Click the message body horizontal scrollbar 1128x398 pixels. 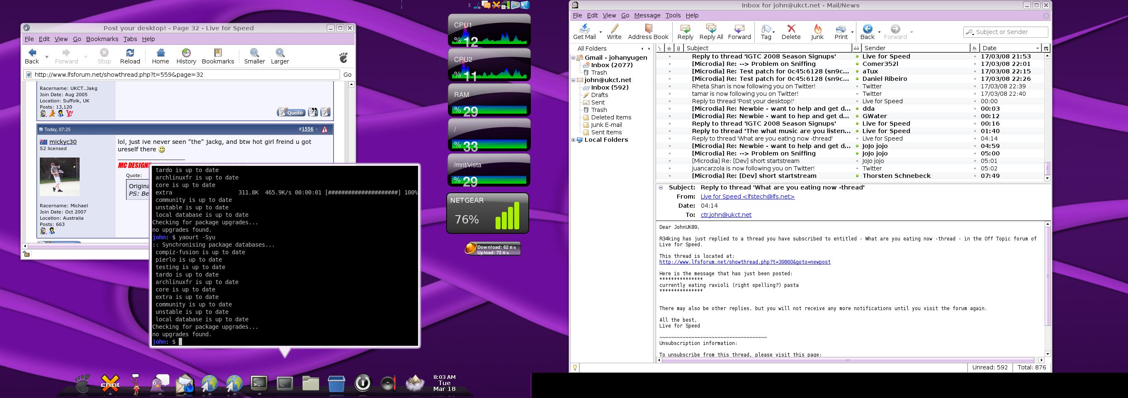[848, 360]
